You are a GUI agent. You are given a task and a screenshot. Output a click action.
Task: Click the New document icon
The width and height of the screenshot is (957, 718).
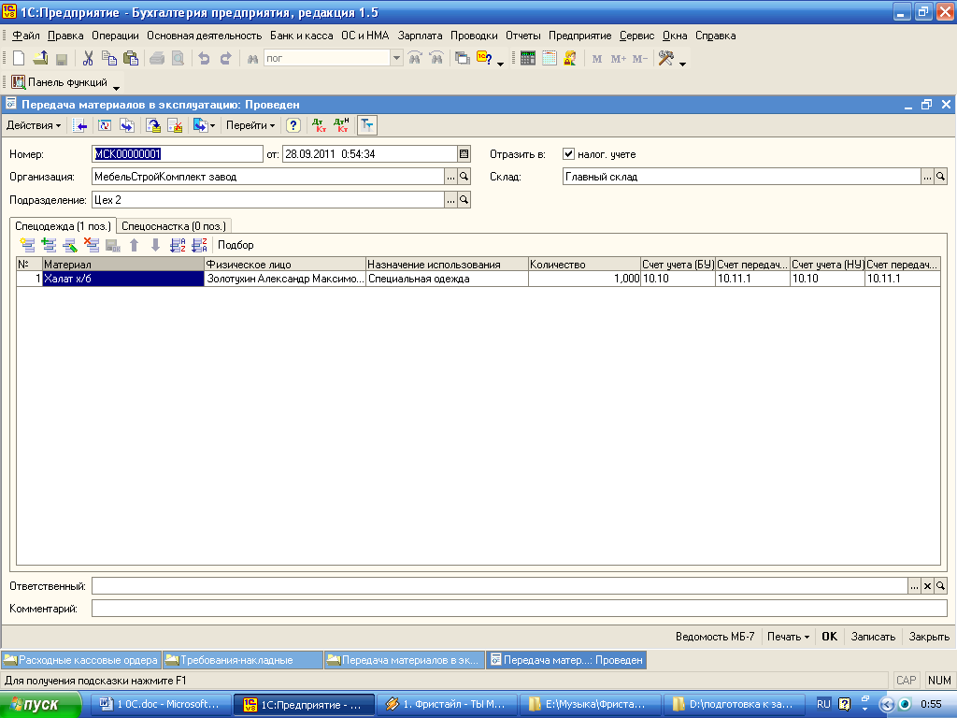click(19, 58)
